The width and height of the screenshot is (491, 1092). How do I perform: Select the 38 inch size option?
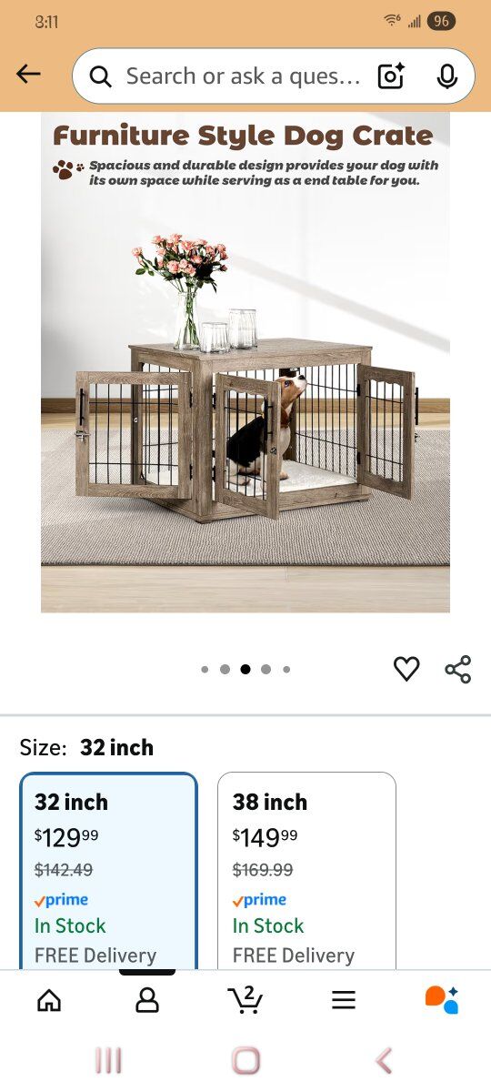click(x=306, y=871)
